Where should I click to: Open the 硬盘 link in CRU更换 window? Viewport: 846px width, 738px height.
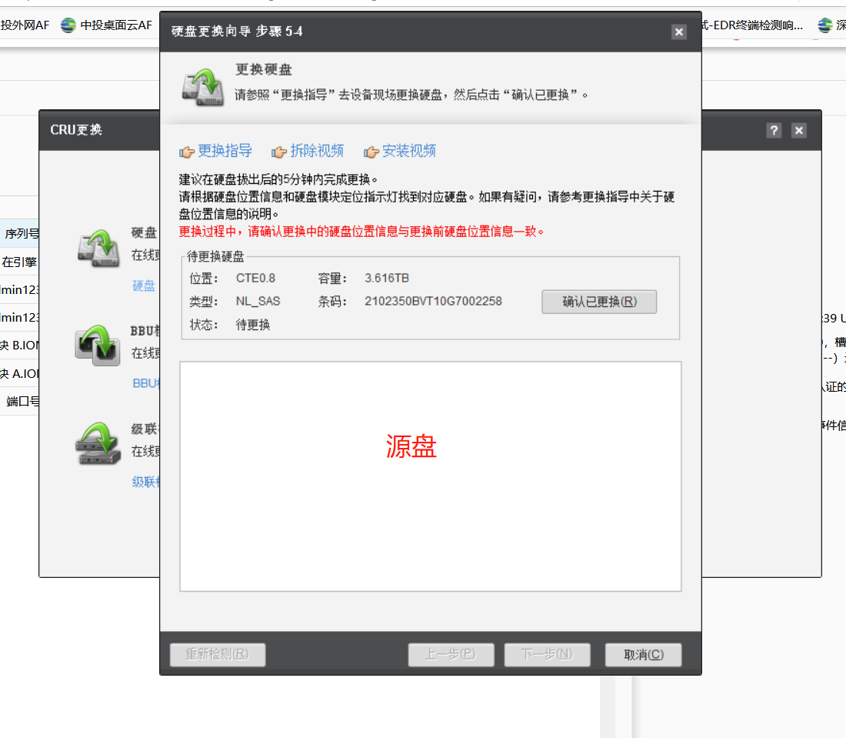[144, 286]
